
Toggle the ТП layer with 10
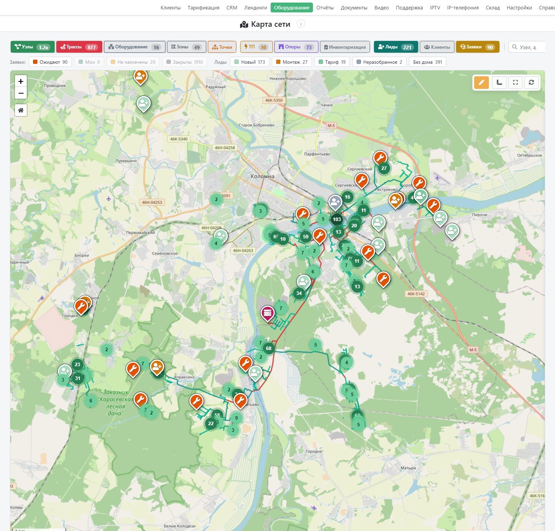click(x=256, y=47)
